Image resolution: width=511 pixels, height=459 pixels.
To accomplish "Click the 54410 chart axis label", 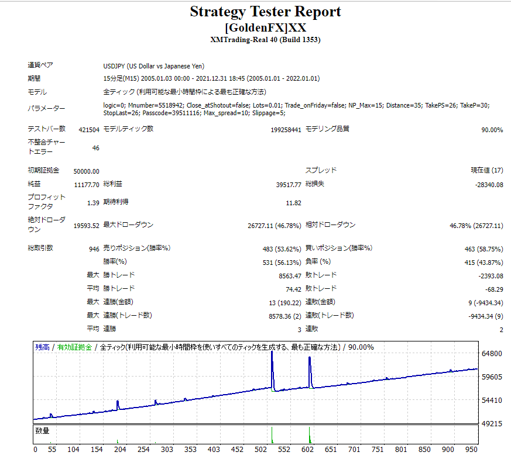I will pyautogui.click(x=492, y=401).
